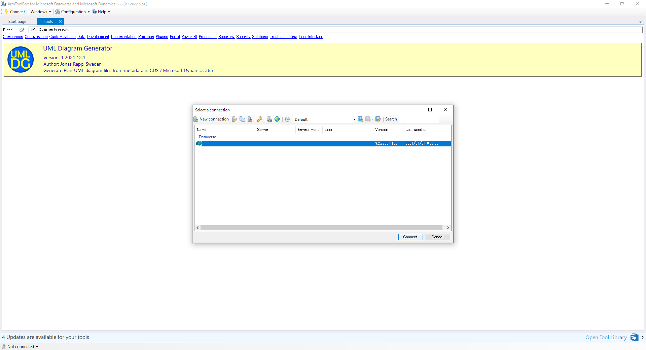The width and height of the screenshot is (646, 350).
Task: Click the horizontal scrollbar right arrow
Action: (448, 228)
